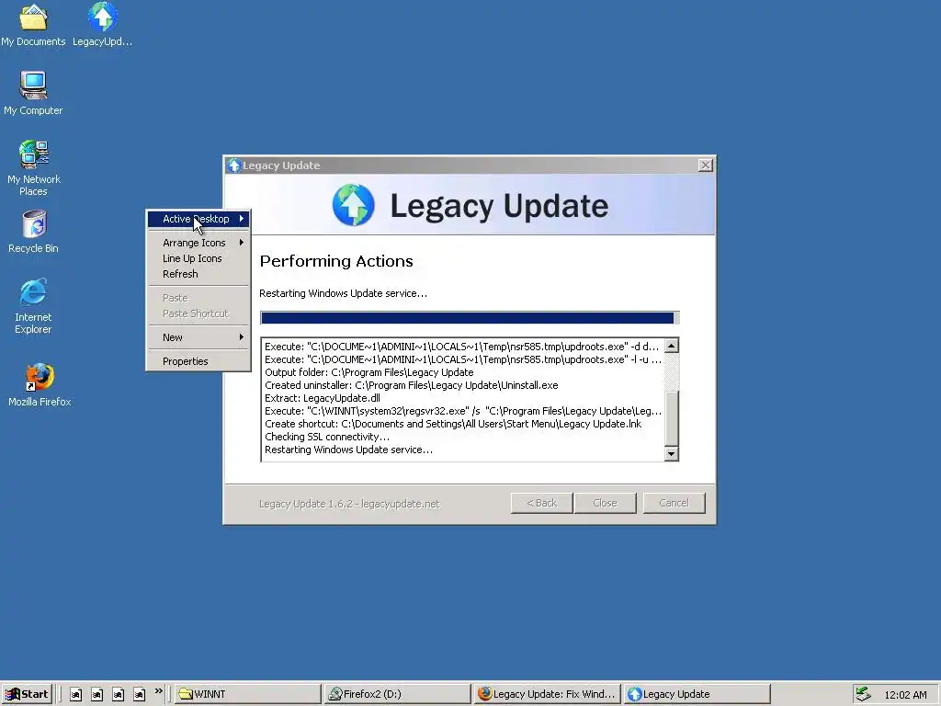Click the log scroll down arrow
The width and height of the screenshot is (941, 706).
tap(672, 454)
